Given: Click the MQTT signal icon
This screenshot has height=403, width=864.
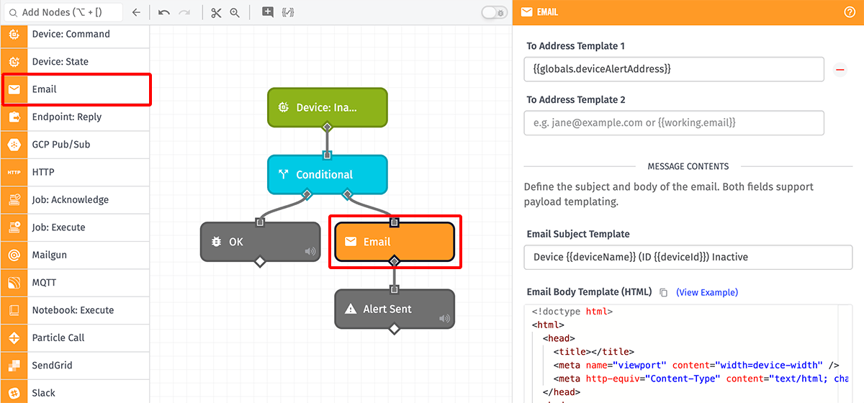Looking at the screenshot, I should [14, 283].
